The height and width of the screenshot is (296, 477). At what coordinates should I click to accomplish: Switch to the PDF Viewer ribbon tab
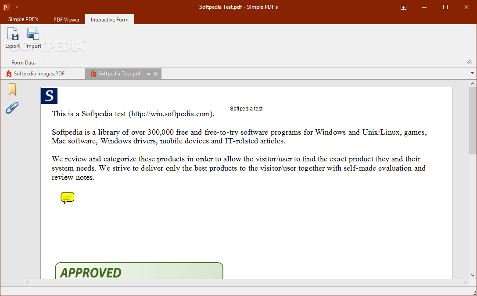[66, 19]
